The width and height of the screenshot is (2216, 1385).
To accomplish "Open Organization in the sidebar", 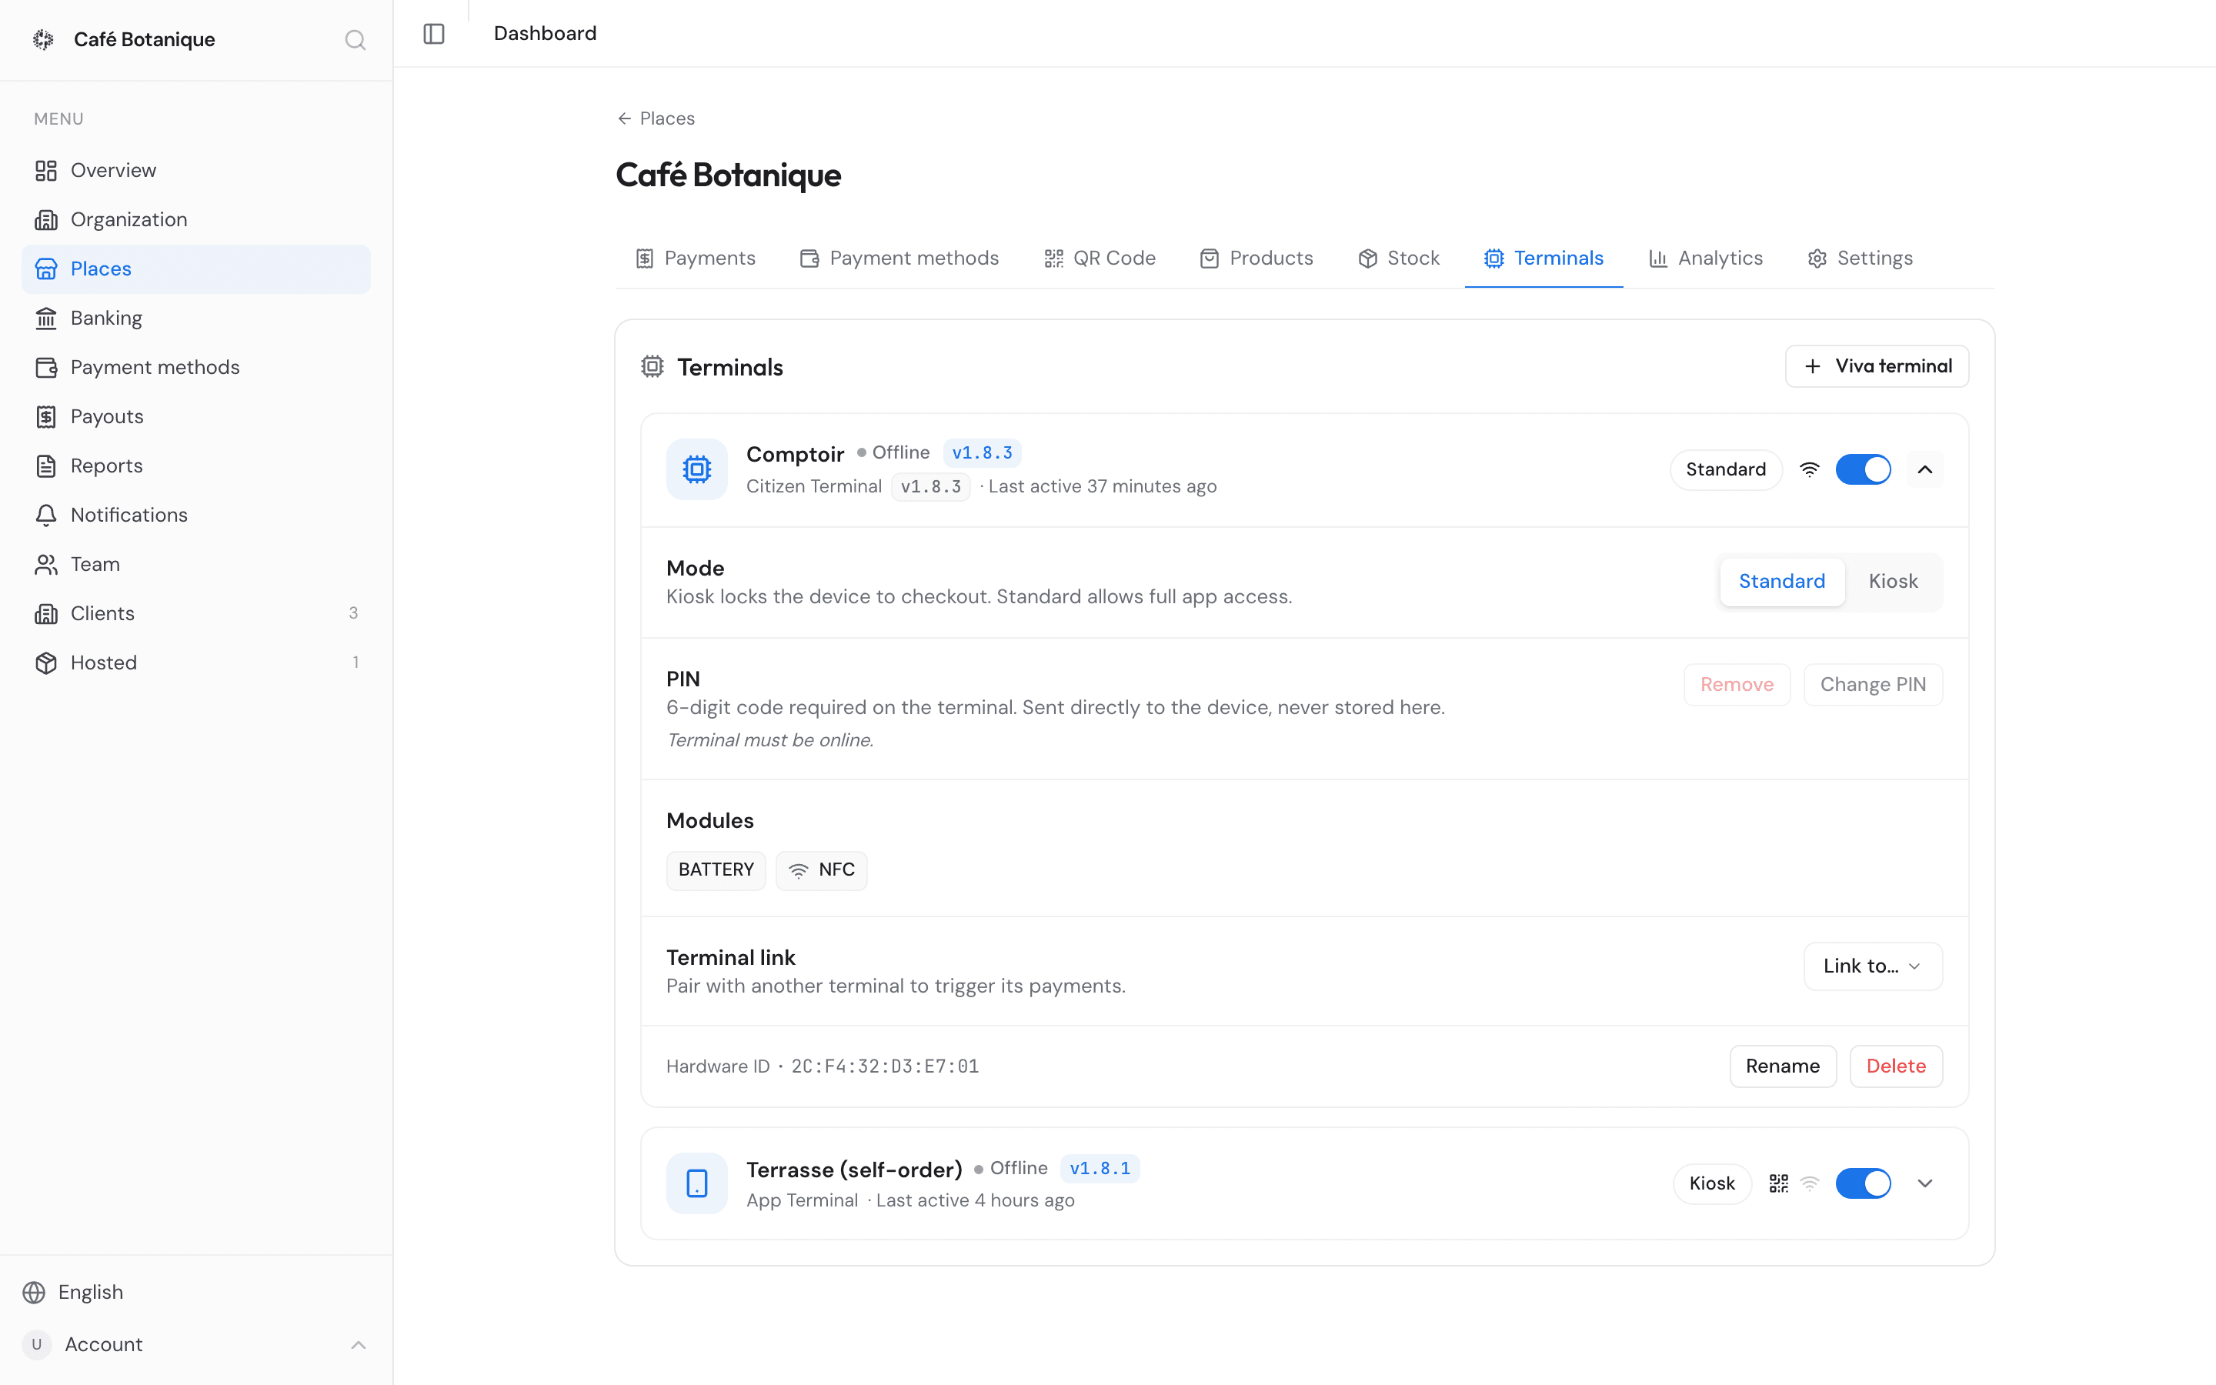I will click(196, 220).
